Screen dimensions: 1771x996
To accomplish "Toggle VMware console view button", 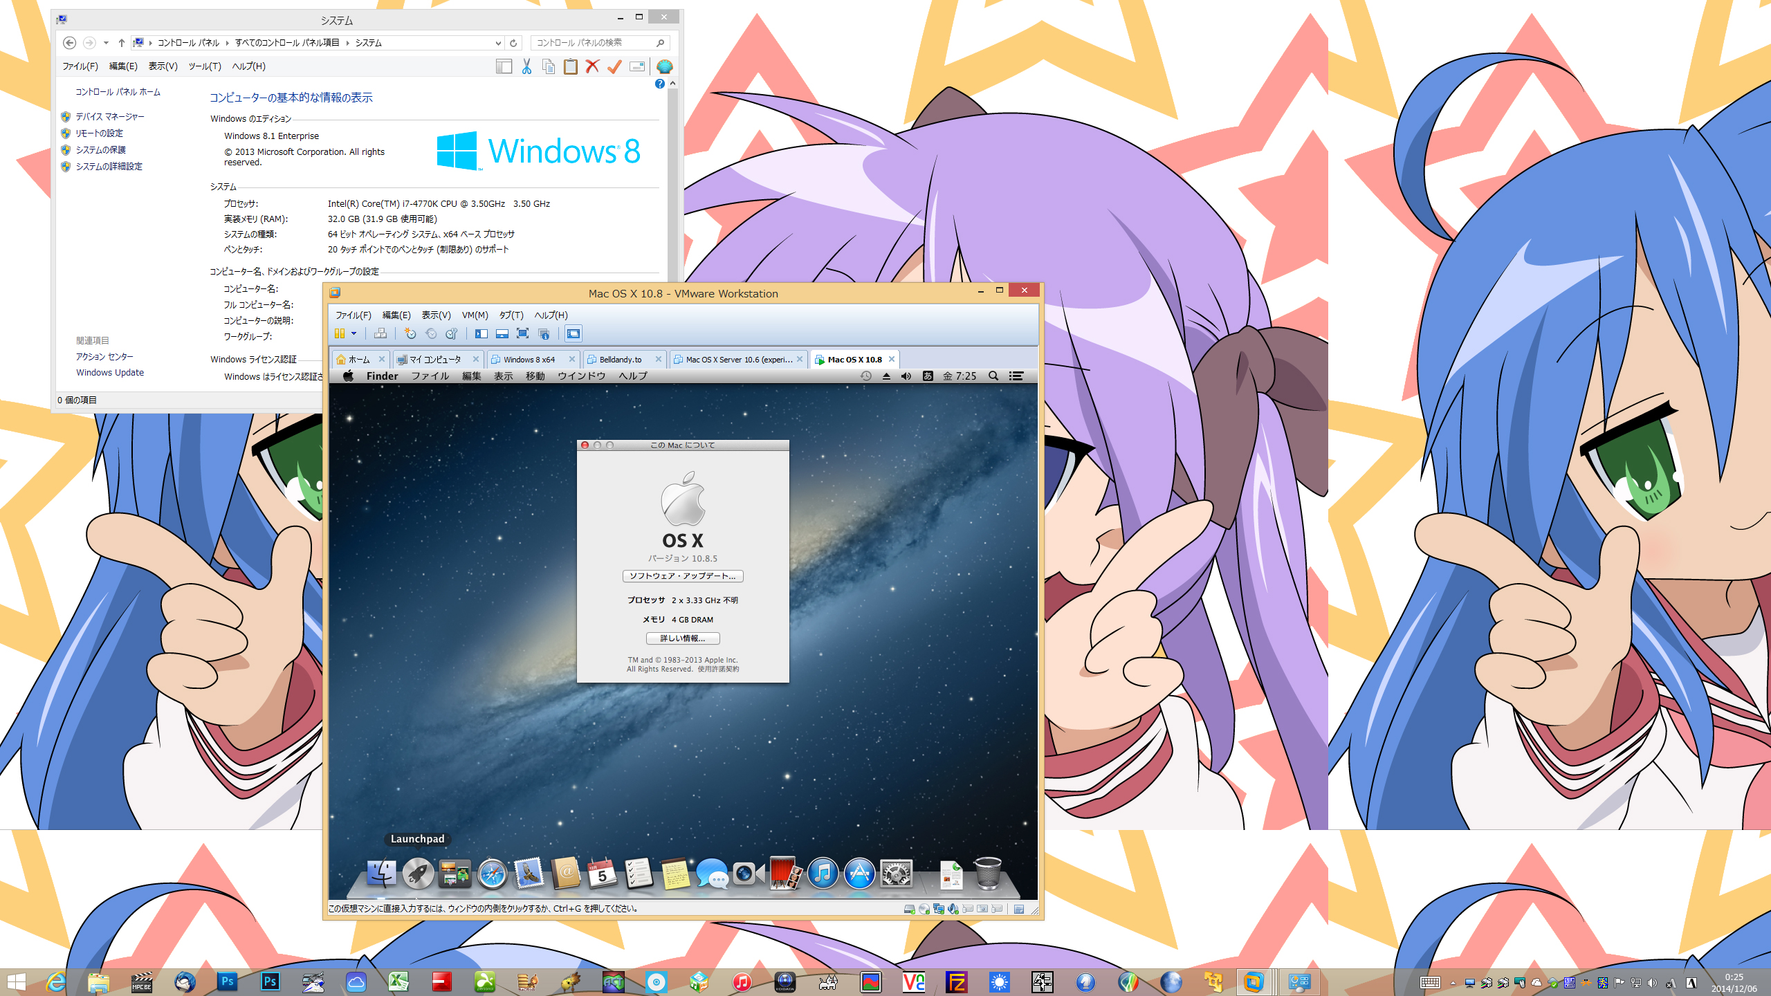I will 573,333.
